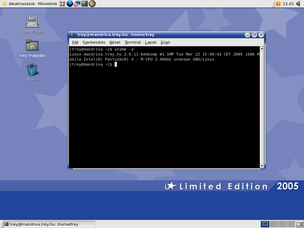
Task: Open the round yellow launcher icon
Action: tap(92, 4)
